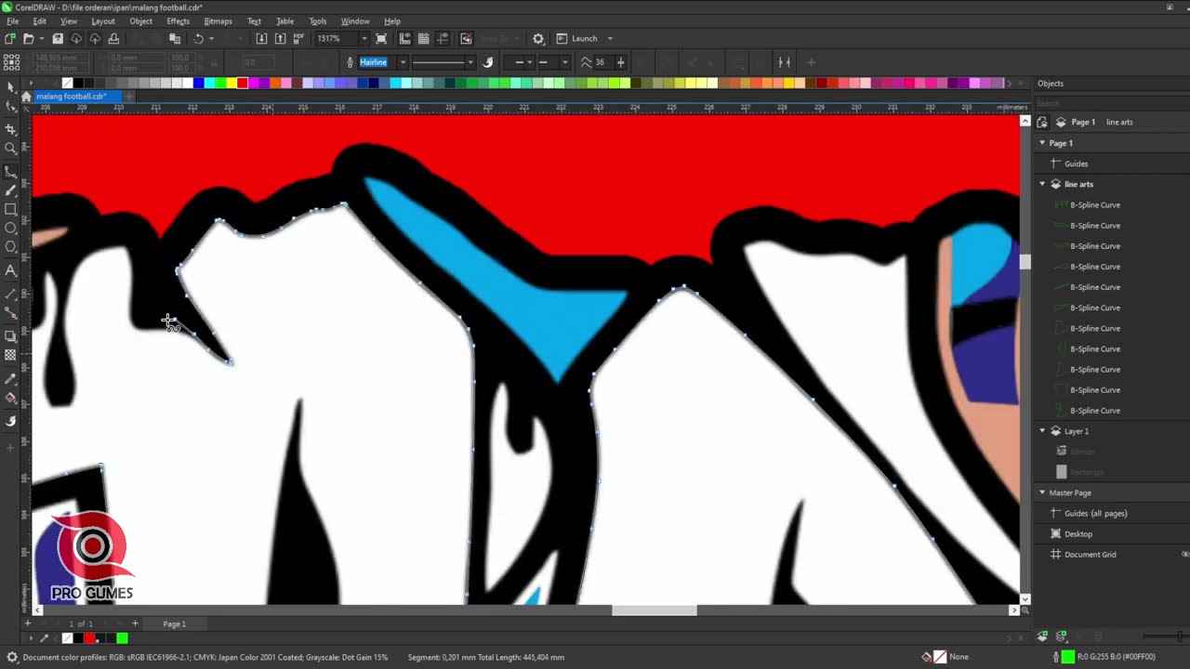
Task: Select the Text tool
Action: pos(10,270)
